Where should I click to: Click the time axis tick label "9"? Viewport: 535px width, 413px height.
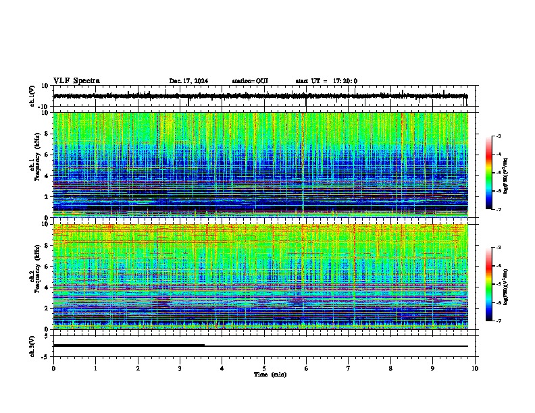[x=432, y=368]
